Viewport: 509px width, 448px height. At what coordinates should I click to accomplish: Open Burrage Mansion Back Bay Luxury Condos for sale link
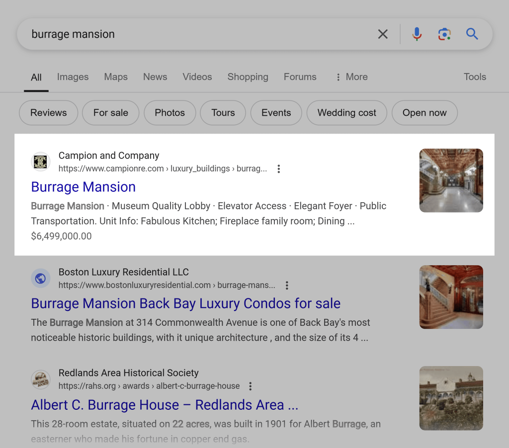coord(186,303)
